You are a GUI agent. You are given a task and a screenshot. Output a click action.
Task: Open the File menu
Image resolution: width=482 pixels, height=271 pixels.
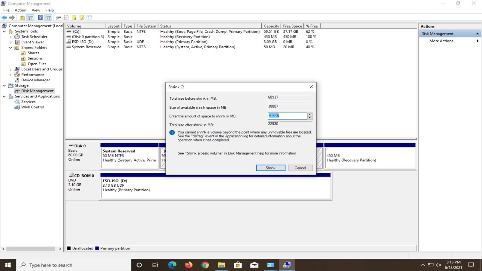pos(6,10)
